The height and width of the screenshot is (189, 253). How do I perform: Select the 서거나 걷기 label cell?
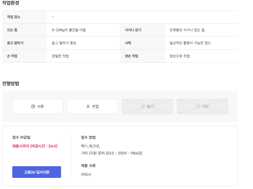tap(133, 30)
